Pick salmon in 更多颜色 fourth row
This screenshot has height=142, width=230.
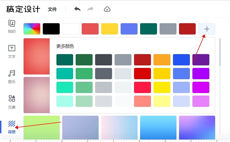pos(143,101)
